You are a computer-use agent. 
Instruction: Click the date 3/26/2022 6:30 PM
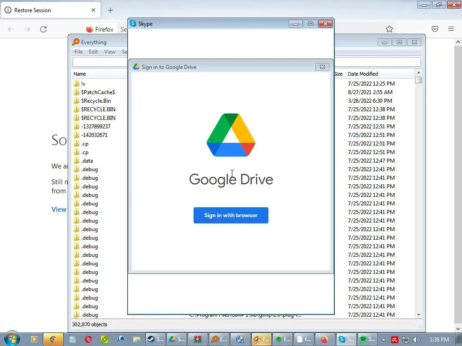coord(370,100)
